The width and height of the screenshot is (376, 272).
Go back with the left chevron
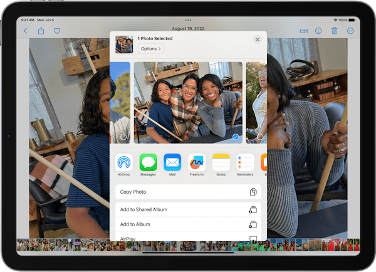point(26,31)
